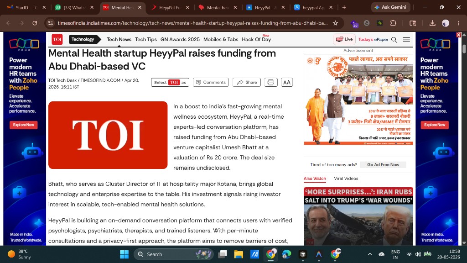Click the Share button
The width and height of the screenshot is (467, 263).
click(247, 82)
